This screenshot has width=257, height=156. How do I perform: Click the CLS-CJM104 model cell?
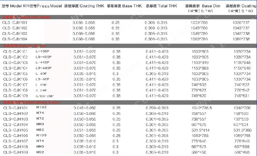tap(15, 39)
